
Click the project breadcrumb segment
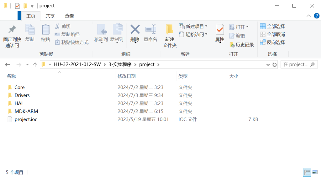tap(147, 64)
